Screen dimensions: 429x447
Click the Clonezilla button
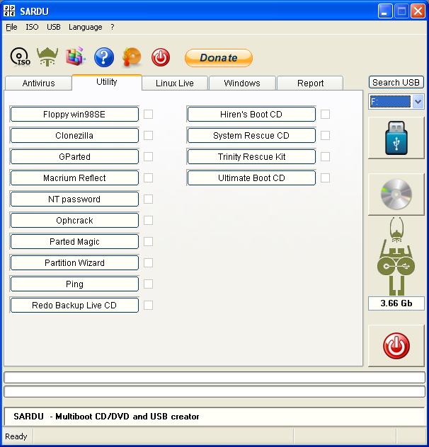click(74, 135)
